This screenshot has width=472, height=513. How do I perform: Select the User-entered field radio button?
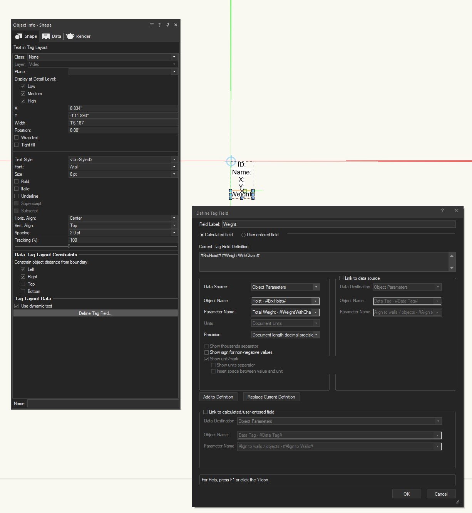point(243,235)
